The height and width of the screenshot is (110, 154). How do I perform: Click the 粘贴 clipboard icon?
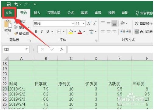pos(8,24)
